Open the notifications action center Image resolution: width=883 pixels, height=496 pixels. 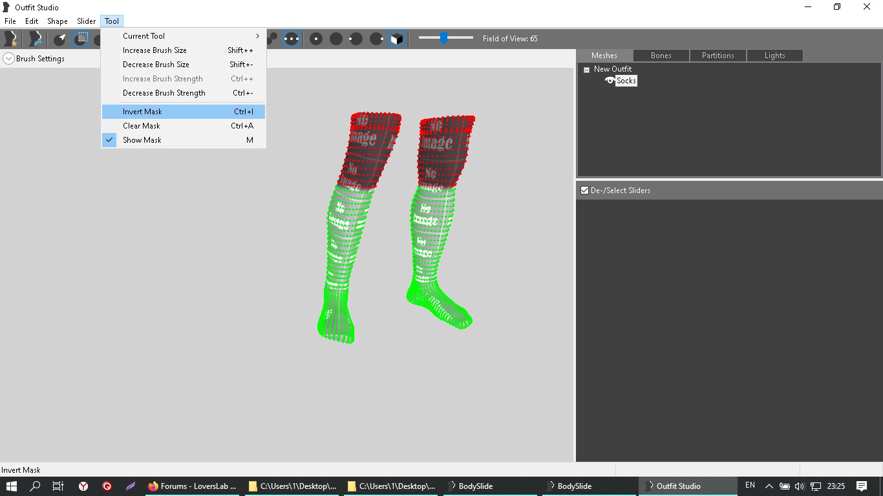(862, 486)
